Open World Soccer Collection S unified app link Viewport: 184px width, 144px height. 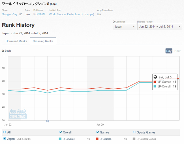click(x=71, y=14)
